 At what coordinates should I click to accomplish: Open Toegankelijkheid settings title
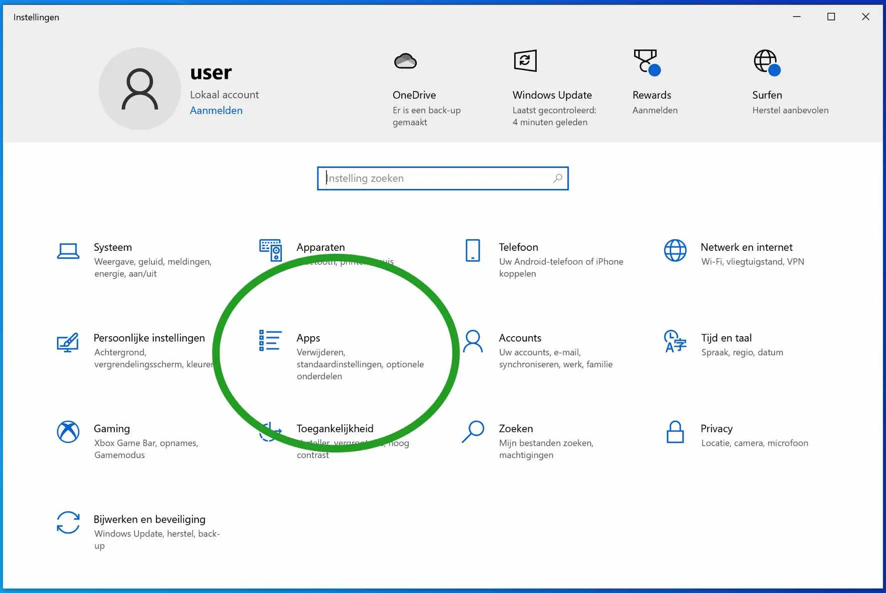(335, 429)
